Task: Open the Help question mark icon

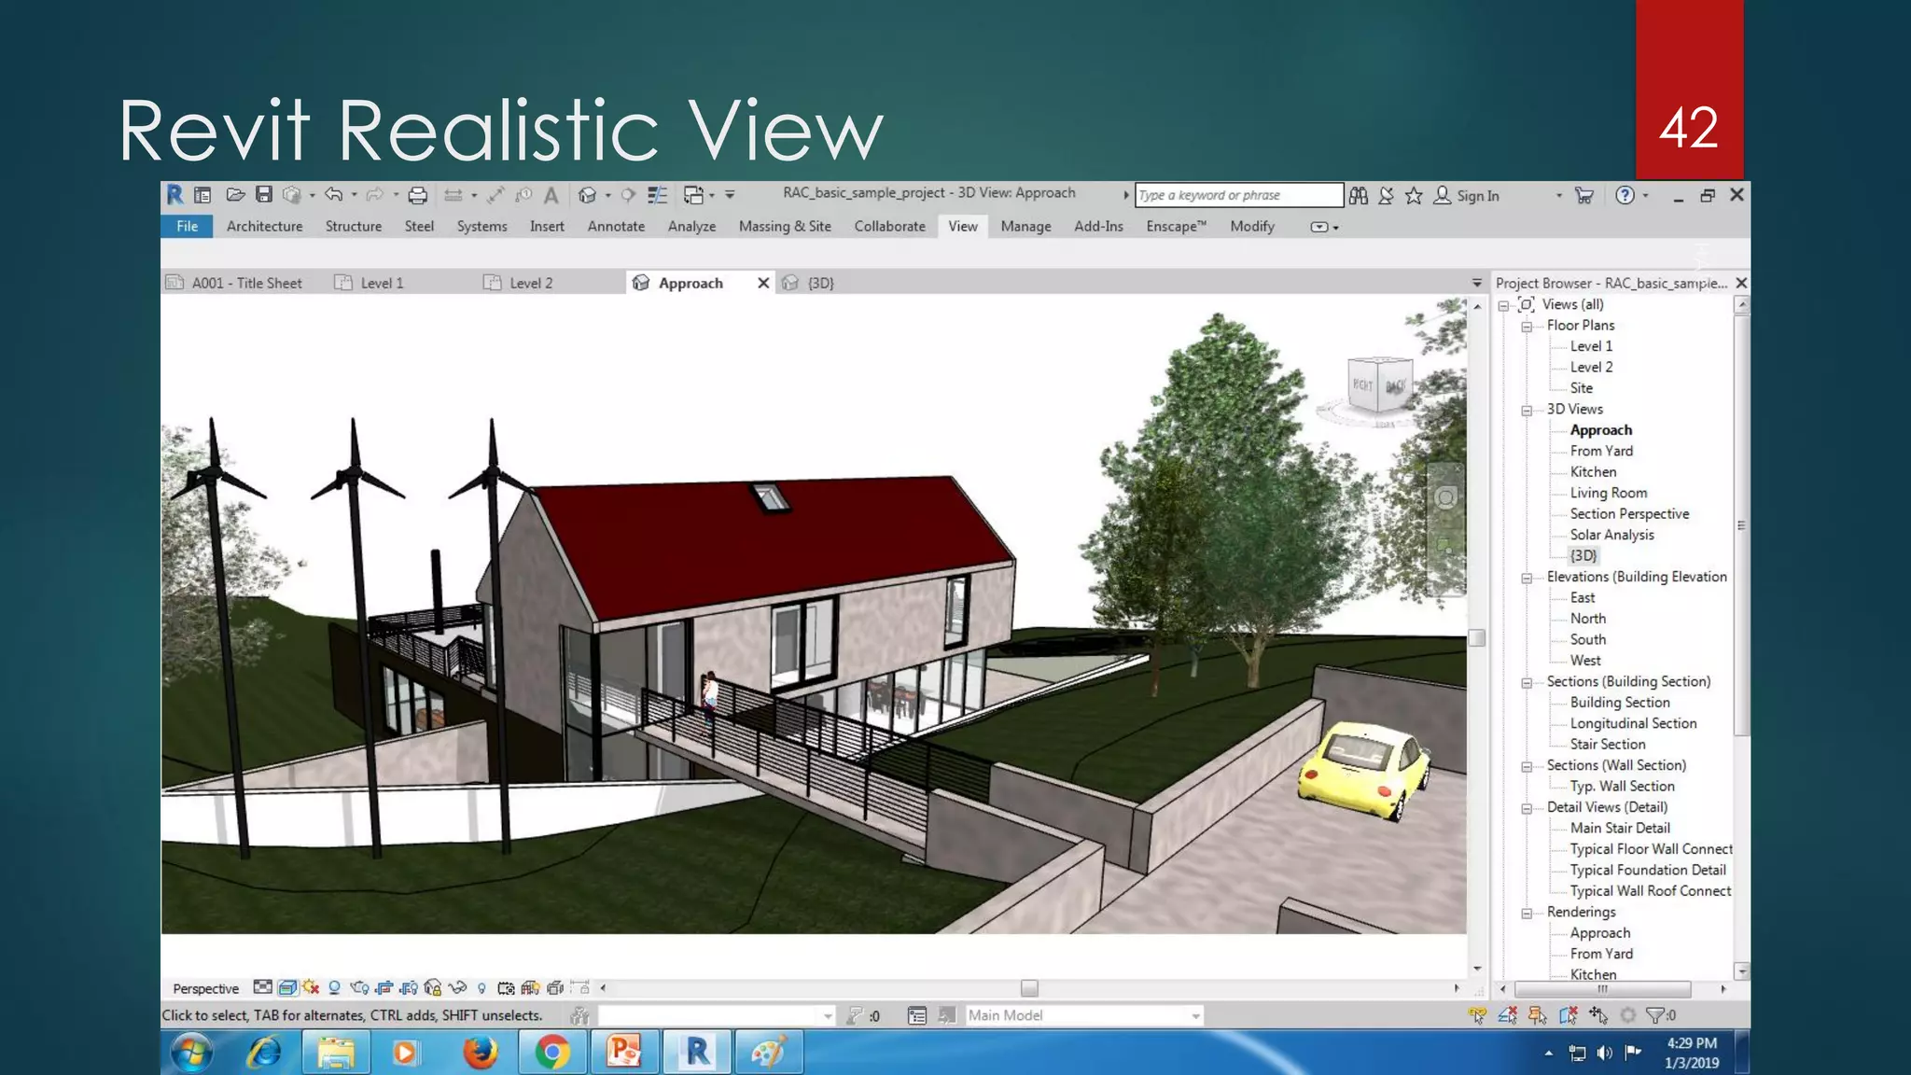Action: pos(1625,195)
